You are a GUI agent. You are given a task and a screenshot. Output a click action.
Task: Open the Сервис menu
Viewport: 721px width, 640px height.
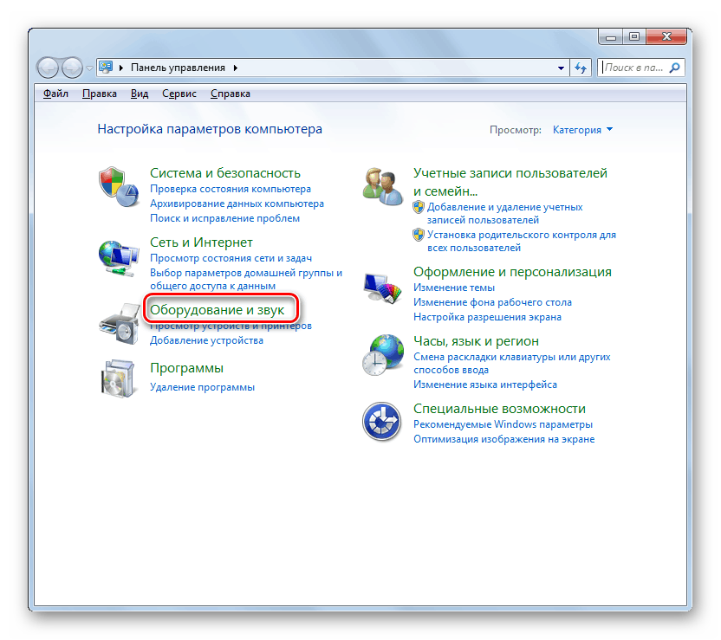pyautogui.click(x=179, y=94)
